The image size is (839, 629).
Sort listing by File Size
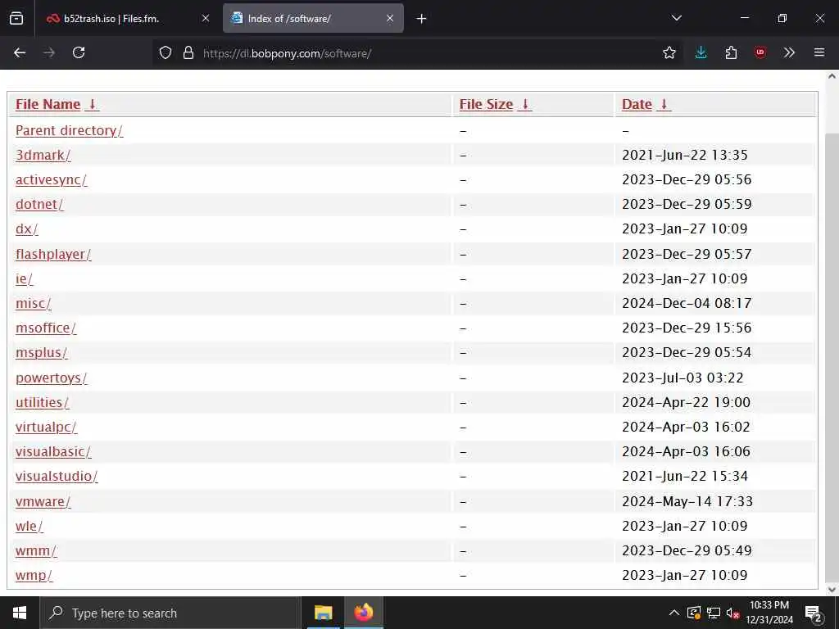tap(486, 104)
